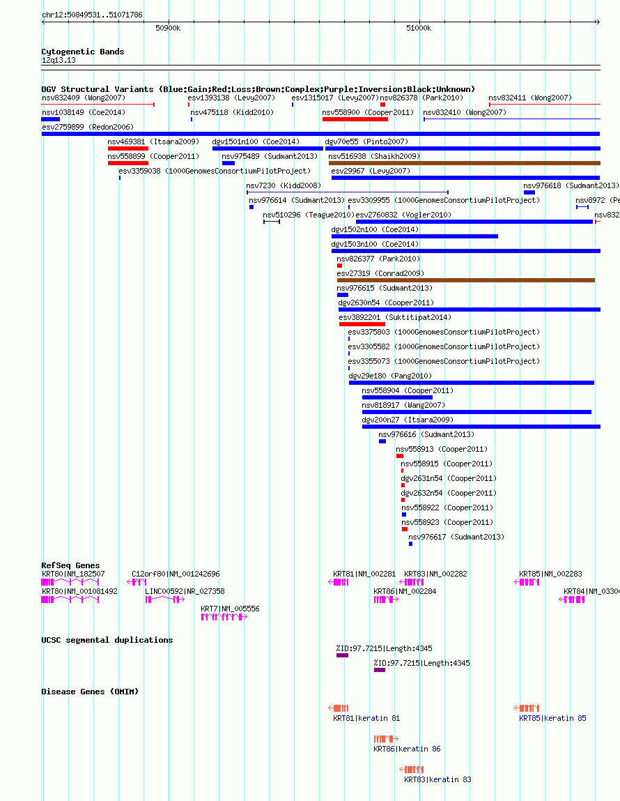Click KRT83|NM_002282 RefSeq label
Screen dimensions: 620x801
(435, 574)
